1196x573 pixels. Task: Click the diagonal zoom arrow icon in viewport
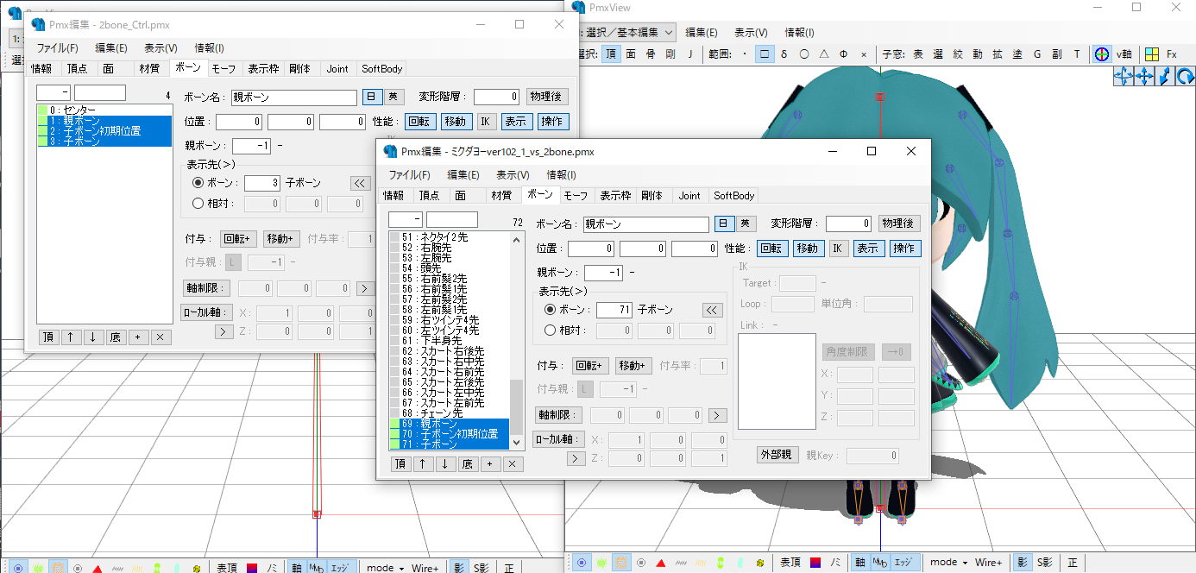(x=1165, y=76)
